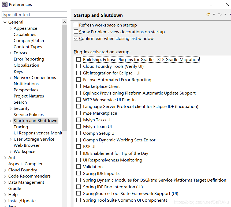Expand the Appearance node

click(10, 28)
